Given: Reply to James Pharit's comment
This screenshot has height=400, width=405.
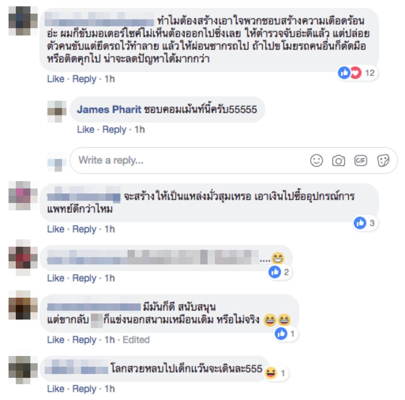Looking at the screenshot, I should click(114, 130).
